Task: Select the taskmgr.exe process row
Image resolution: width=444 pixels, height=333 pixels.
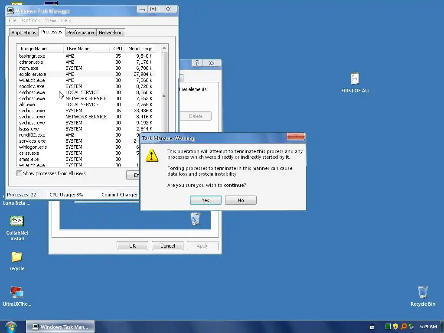Action: [x=86, y=56]
